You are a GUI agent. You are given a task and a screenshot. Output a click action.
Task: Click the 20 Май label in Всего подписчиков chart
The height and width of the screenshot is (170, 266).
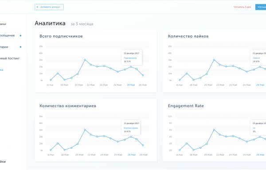pyautogui.click(x=79, y=85)
